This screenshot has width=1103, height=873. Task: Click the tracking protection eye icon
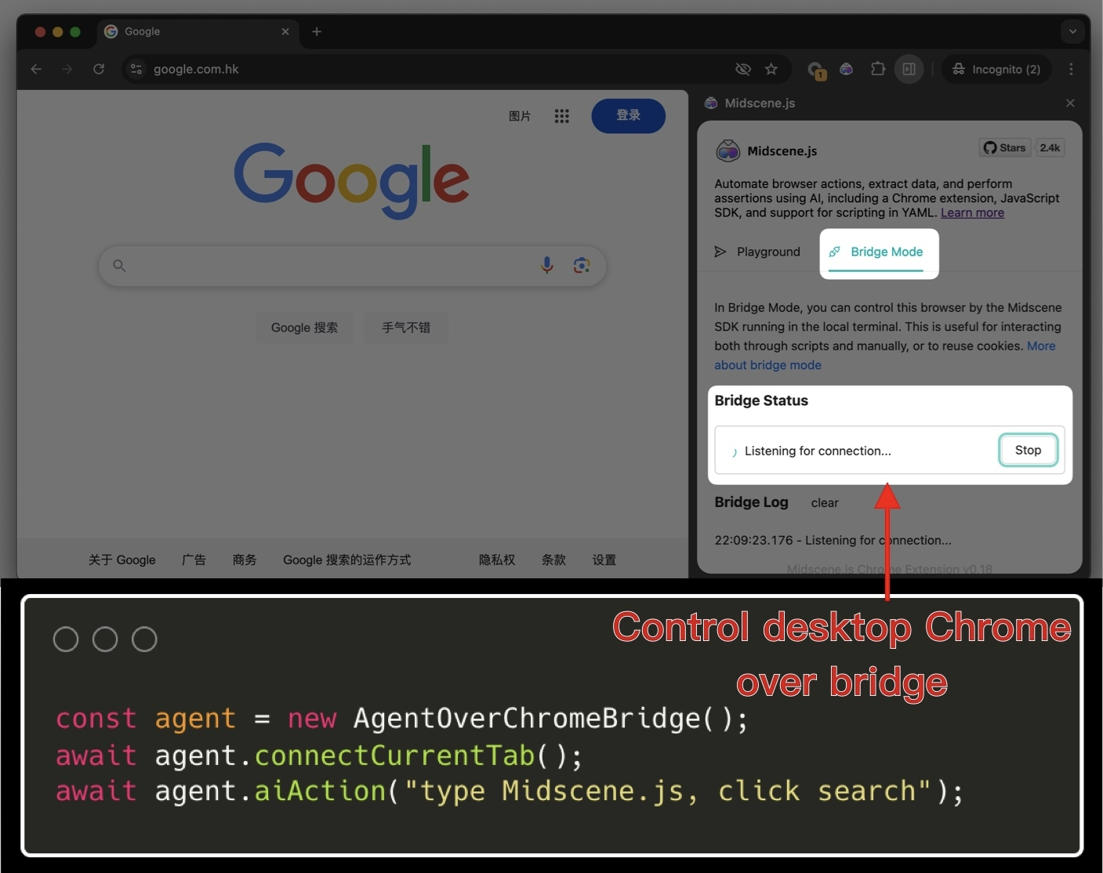click(x=742, y=69)
